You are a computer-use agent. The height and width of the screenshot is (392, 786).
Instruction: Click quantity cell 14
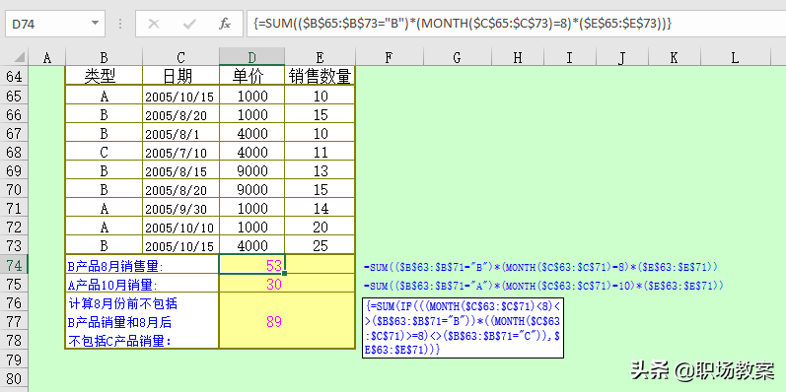tap(321, 208)
